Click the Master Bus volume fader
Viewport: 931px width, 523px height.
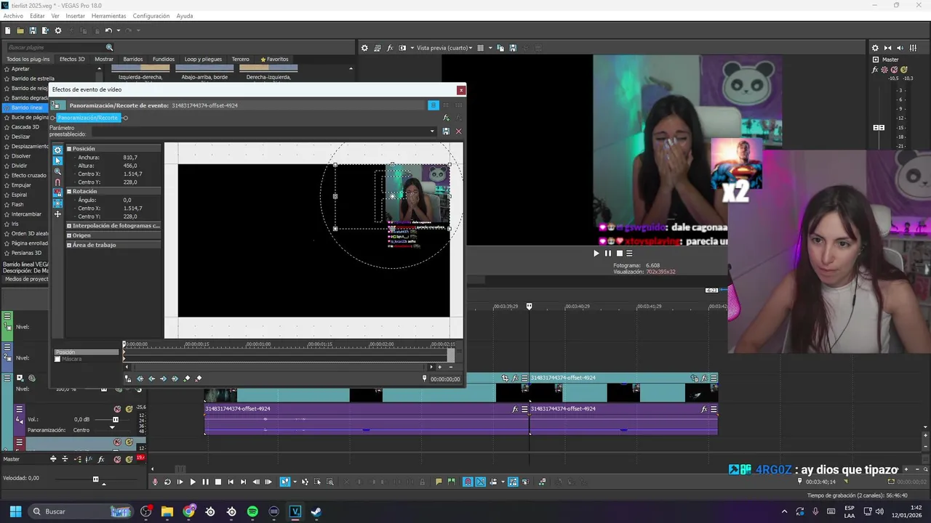coord(879,128)
